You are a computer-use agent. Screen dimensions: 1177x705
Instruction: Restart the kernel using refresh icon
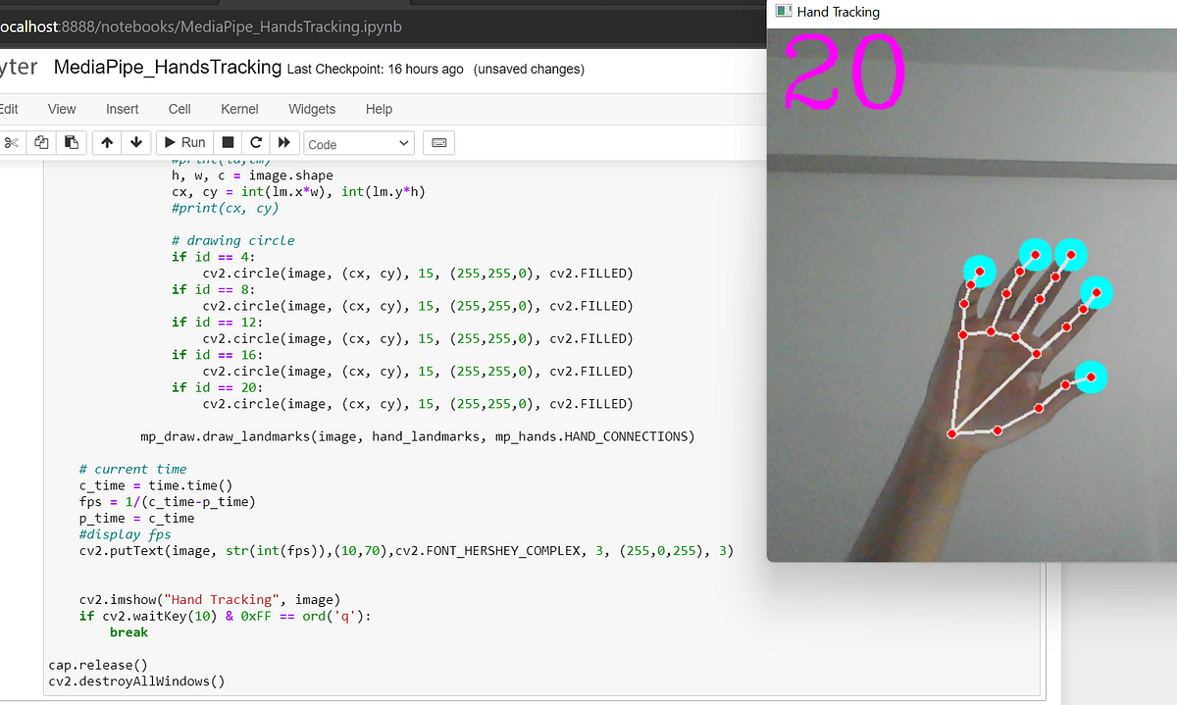(x=255, y=142)
